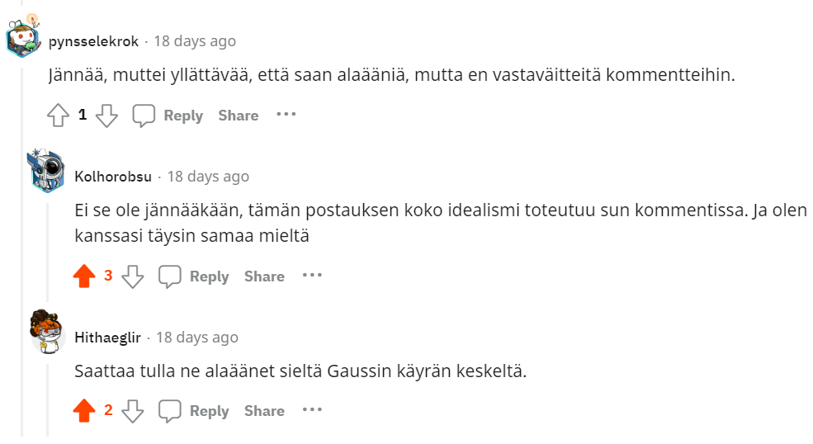Open the Kolhorobsu username link

[113, 177]
